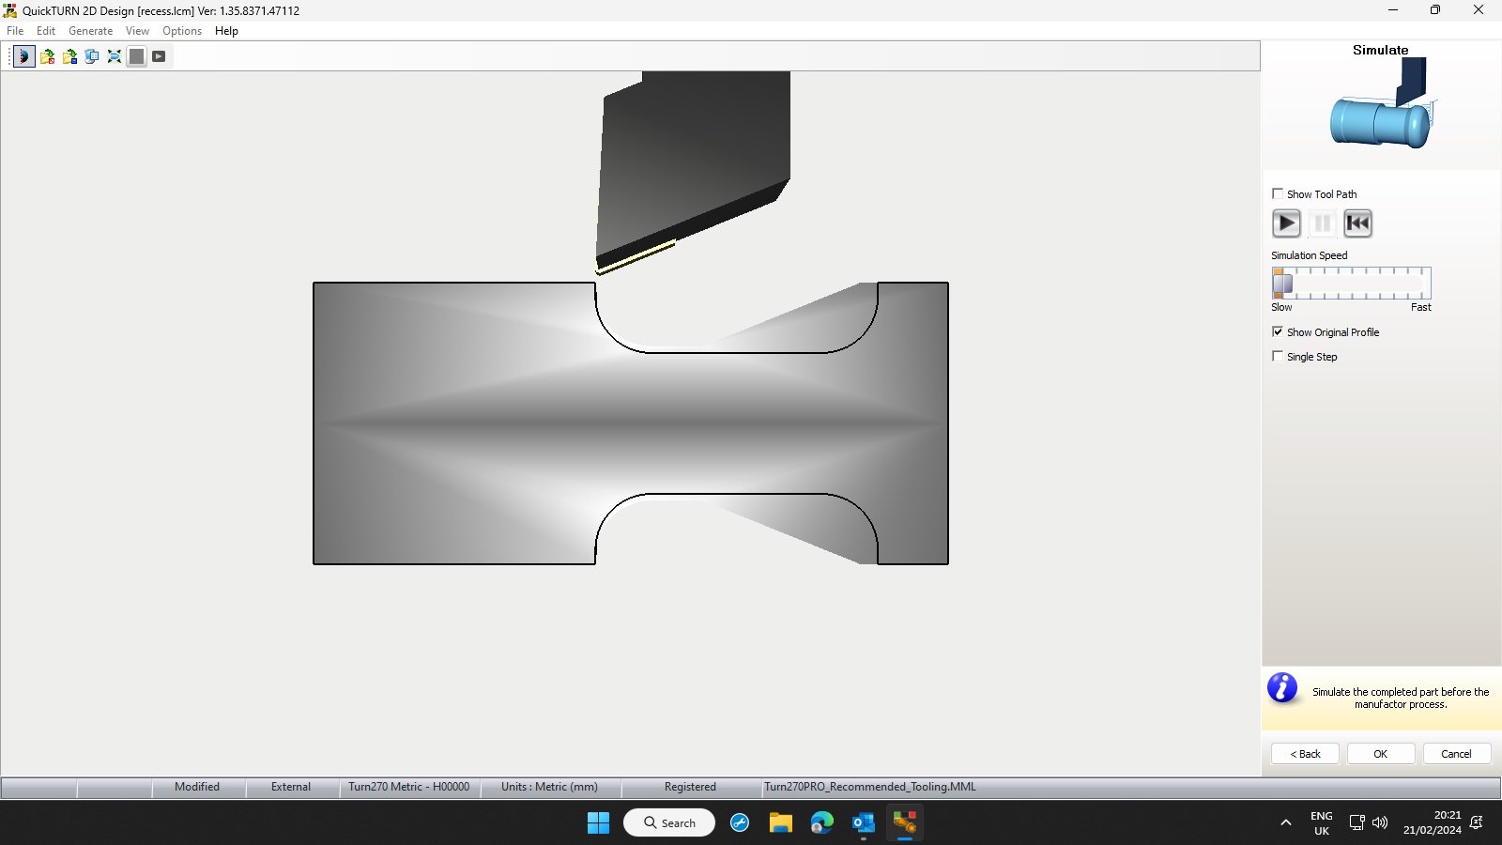Click the zoom-to-fit toolbar icon
The height and width of the screenshot is (845, 1502).
(x=115, y=56)
